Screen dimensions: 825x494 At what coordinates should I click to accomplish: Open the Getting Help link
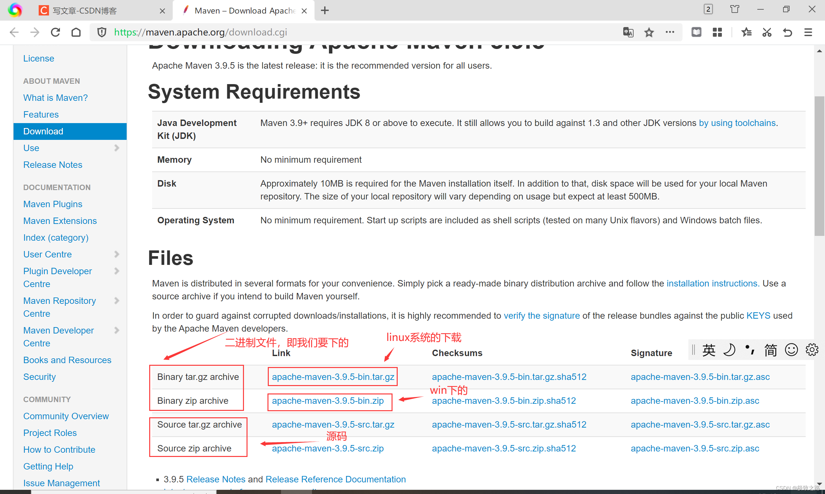48,466
